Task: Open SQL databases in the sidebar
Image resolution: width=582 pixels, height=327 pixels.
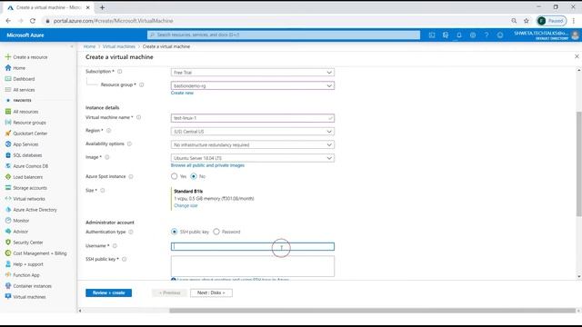Action: [x=27, y=155]
